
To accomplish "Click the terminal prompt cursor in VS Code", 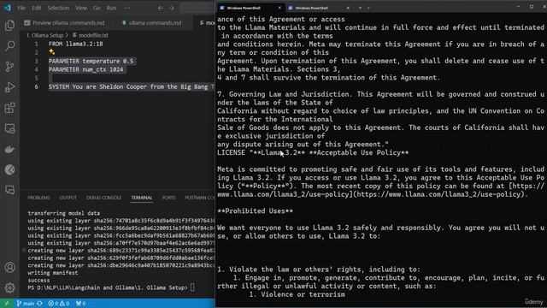I will [192, 287].
